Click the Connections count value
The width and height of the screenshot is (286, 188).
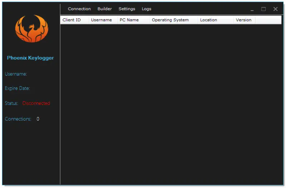[38, 119]
